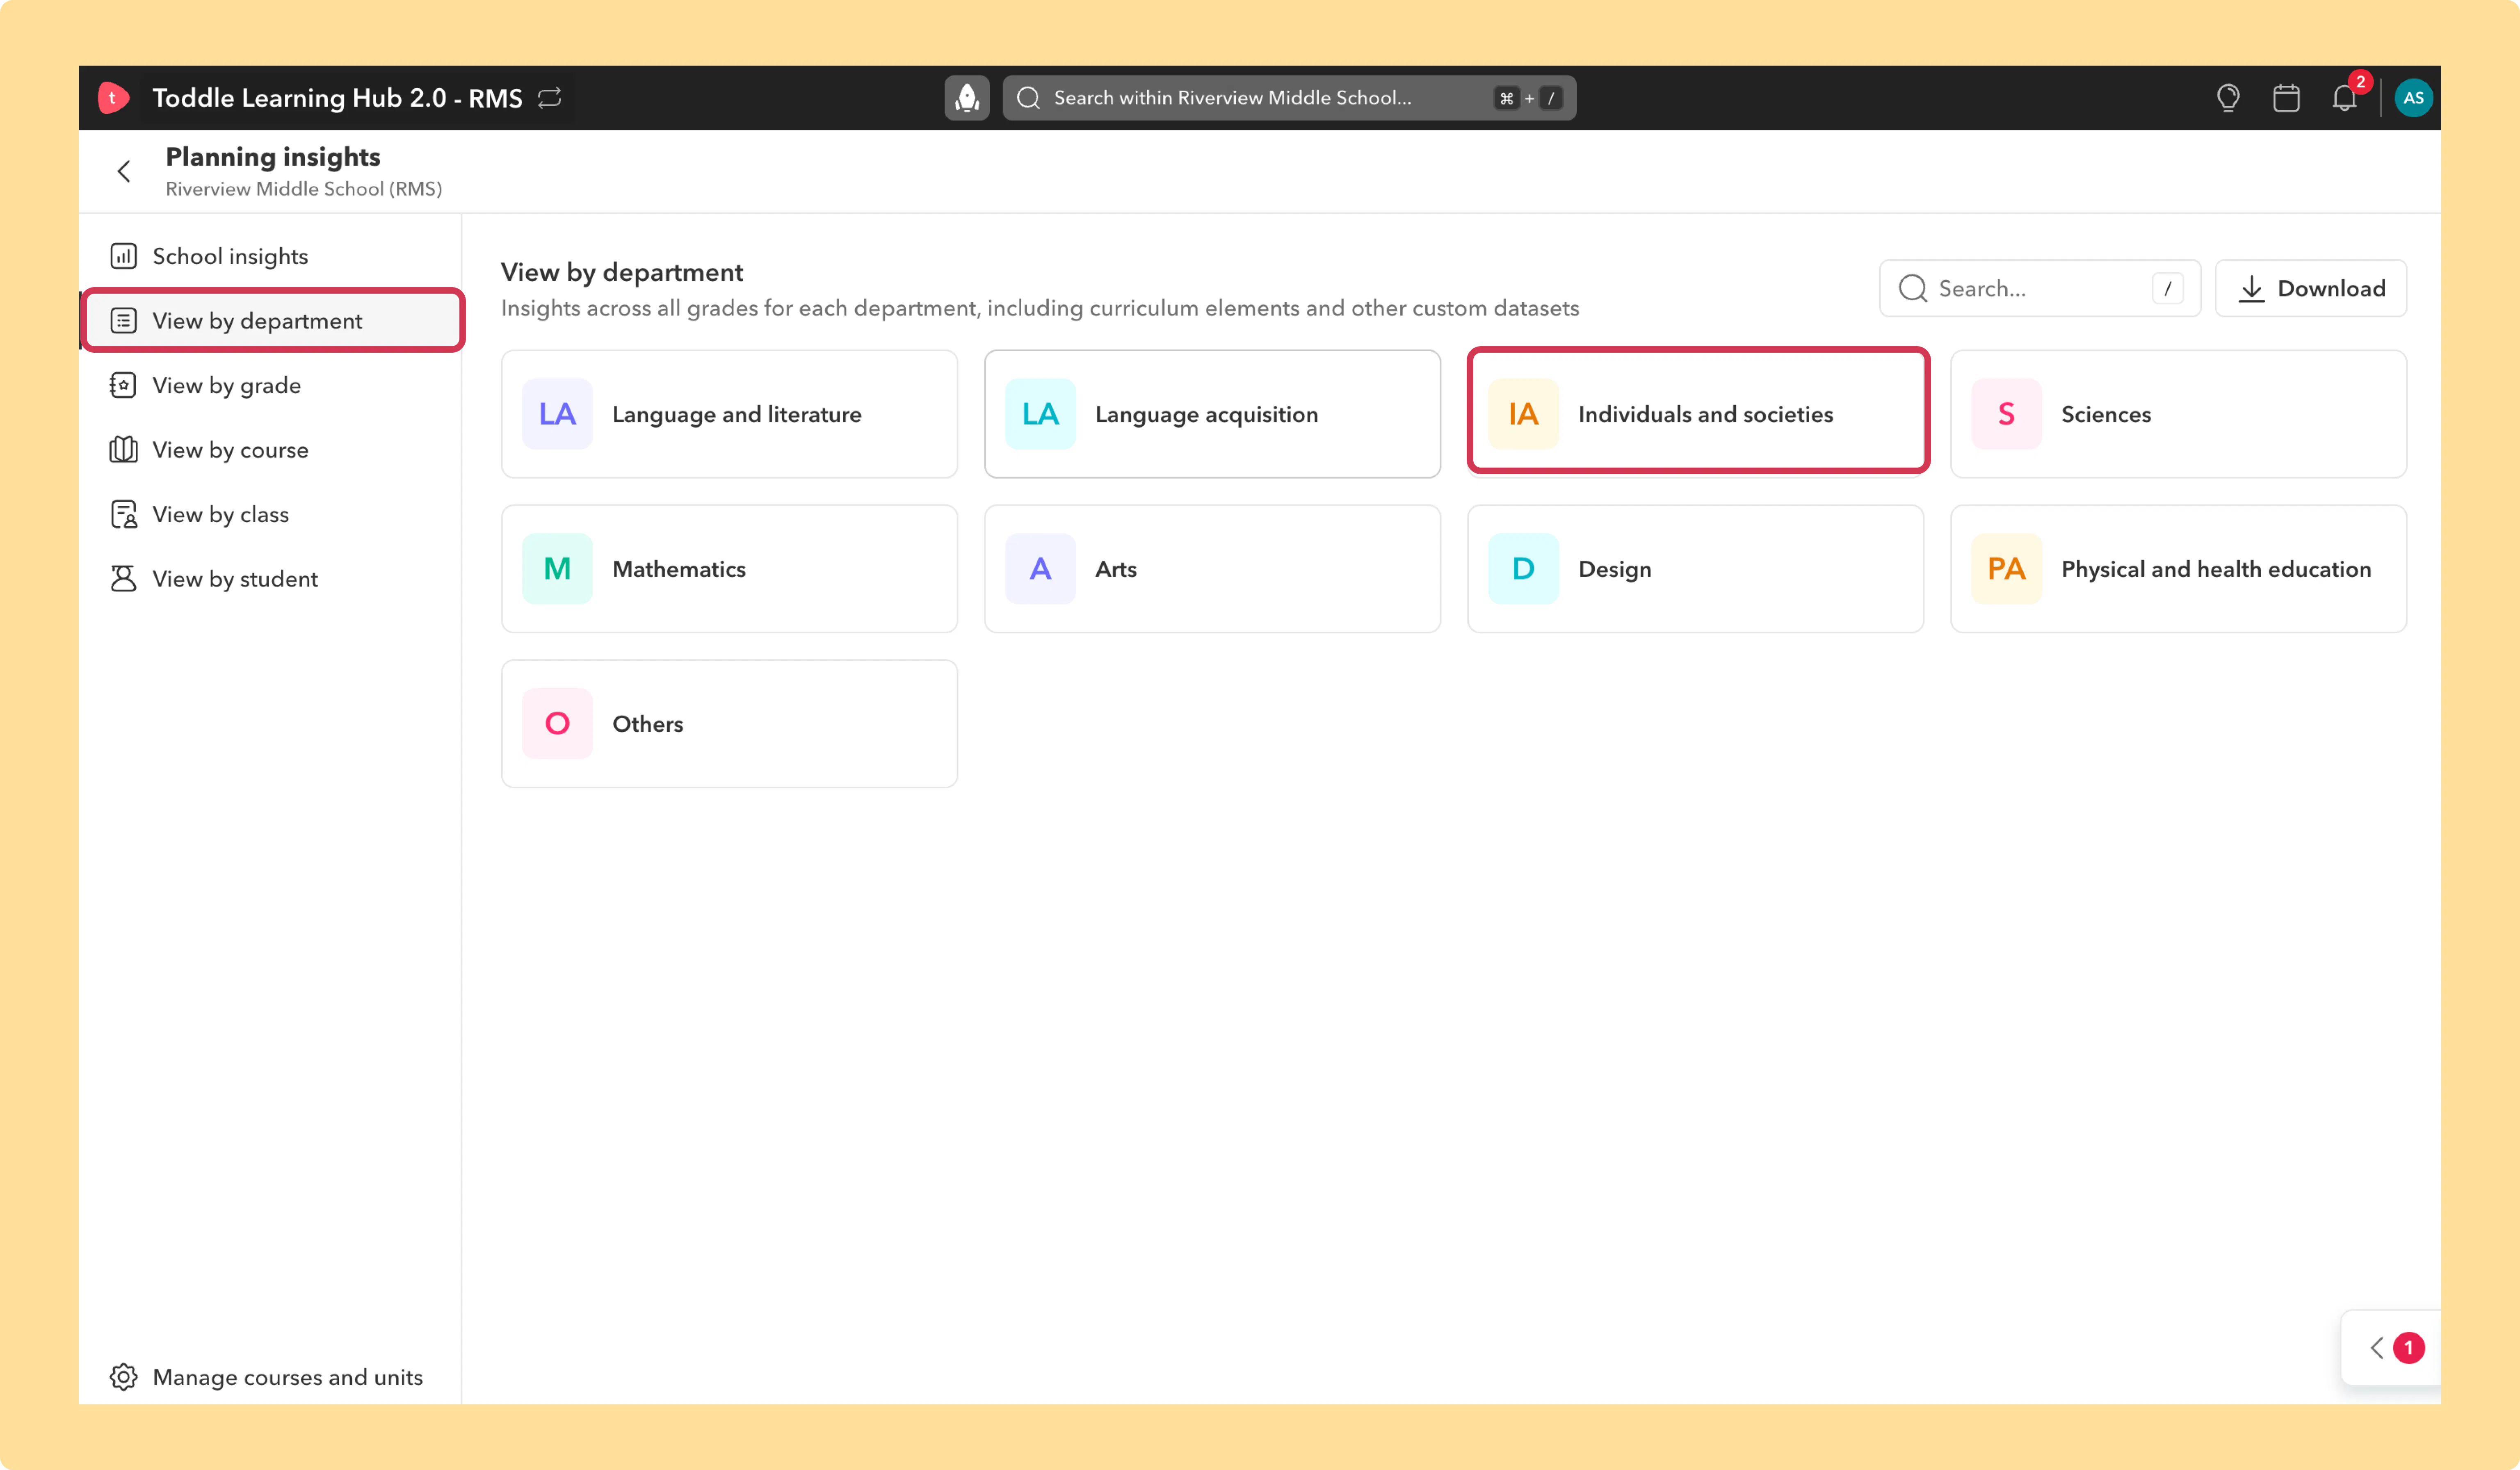The height and width of the screenshot is (1470, 2520).
Task: Click the View by course book icon
Action: click(123, 449)
